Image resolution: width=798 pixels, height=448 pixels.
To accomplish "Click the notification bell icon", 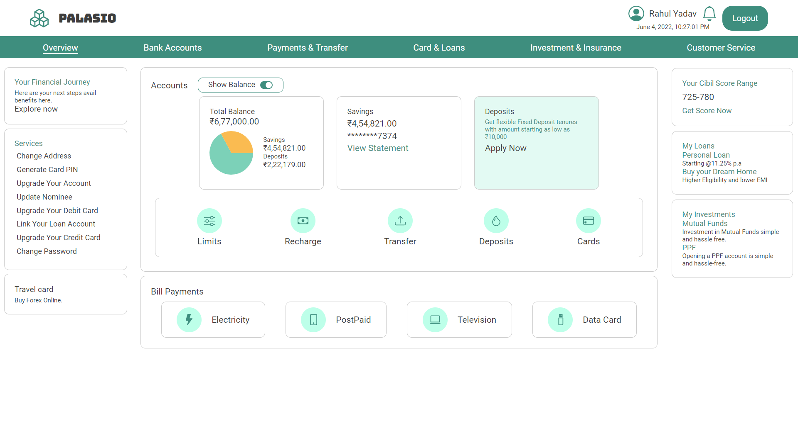I will click(709, 14).
